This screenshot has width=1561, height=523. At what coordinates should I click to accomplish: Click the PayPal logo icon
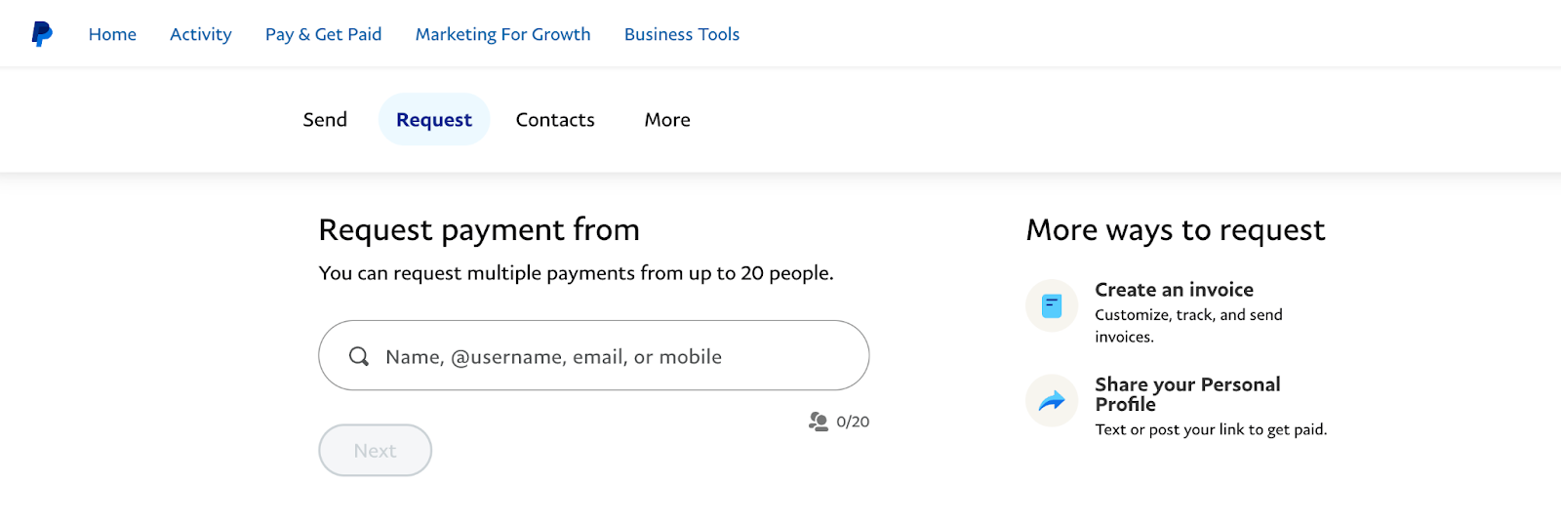click(x=42, y=34)
